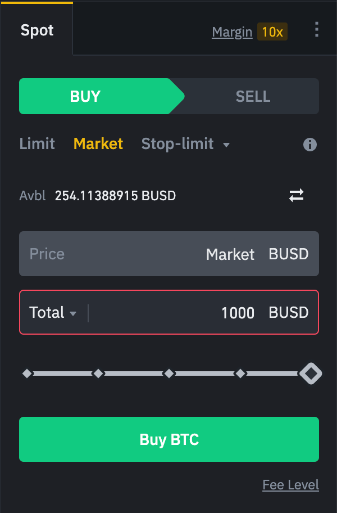Image resolution: width=337 pixels, height=513 pixels.
Task: Click the 75% diamond marker on the slider
Action: 240,373
